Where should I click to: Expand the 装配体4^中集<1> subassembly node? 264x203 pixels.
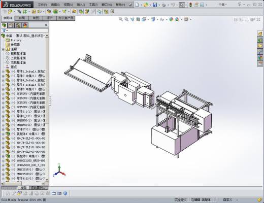[x=3, y=134]
